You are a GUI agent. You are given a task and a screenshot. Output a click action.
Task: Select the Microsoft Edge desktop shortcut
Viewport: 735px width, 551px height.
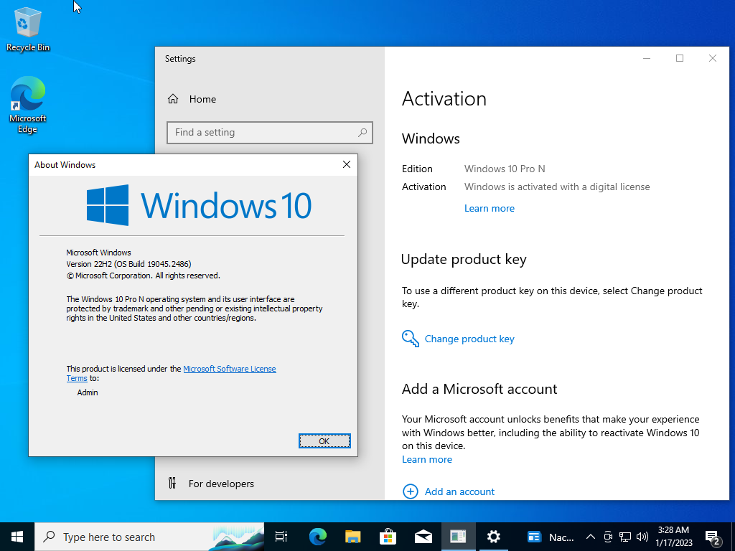click(x=28, y=105)
